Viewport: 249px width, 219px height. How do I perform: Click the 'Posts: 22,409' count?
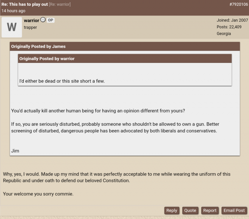[x=229, y=27]
